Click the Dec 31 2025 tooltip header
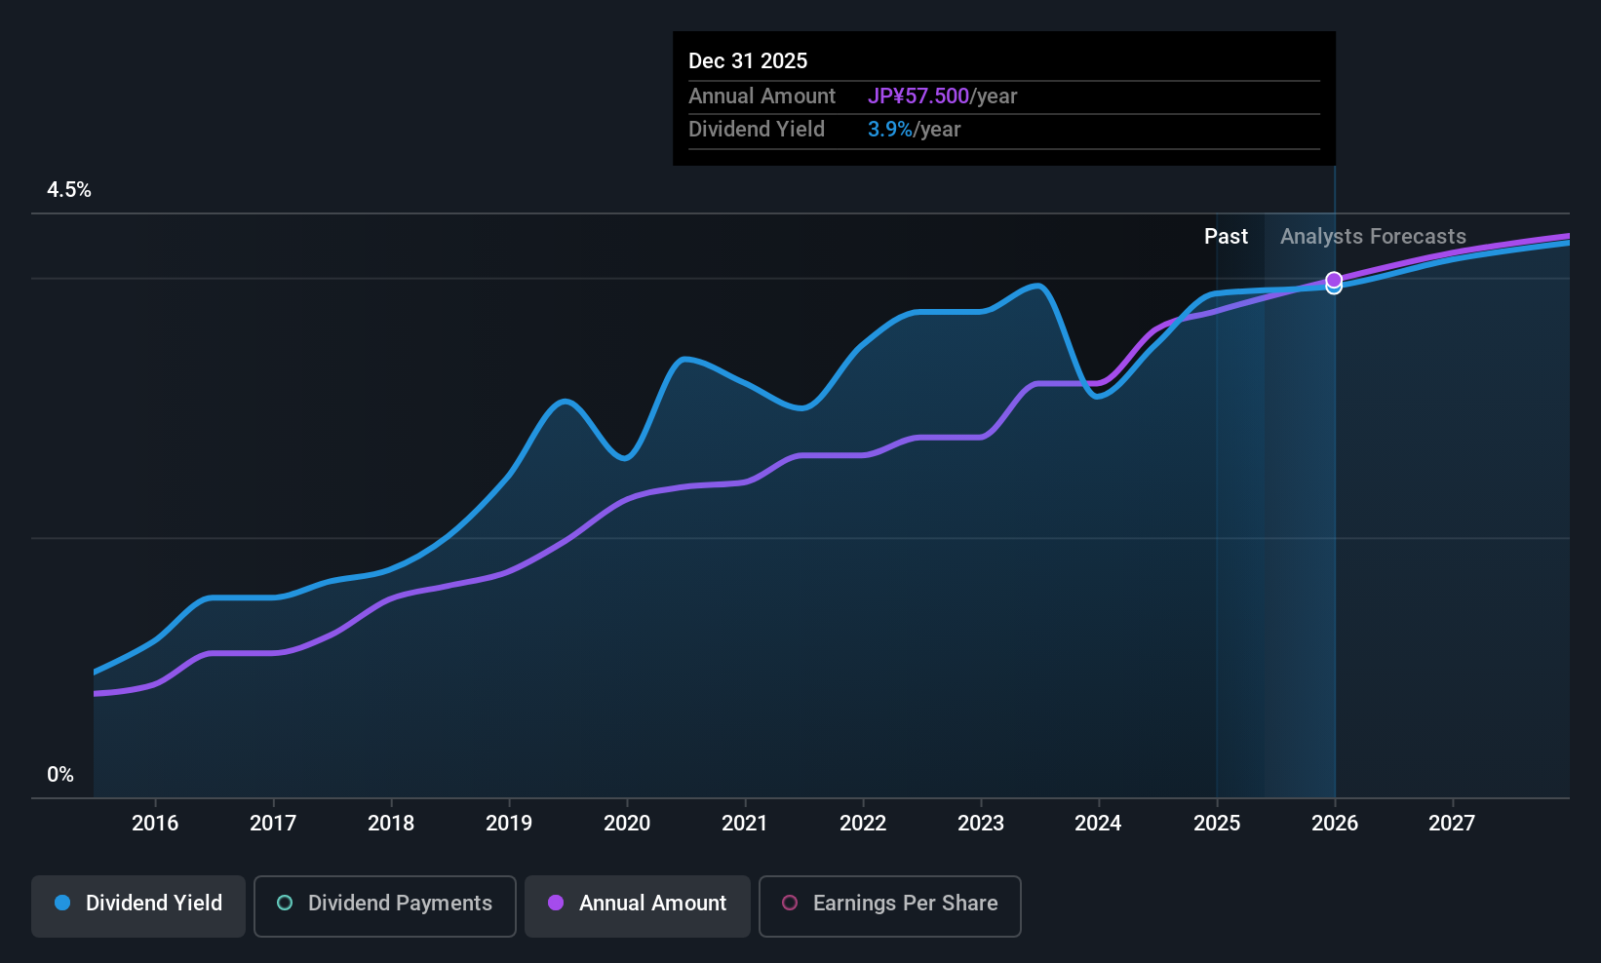This screenshot has width=1601, height=963. coord(748,61)
